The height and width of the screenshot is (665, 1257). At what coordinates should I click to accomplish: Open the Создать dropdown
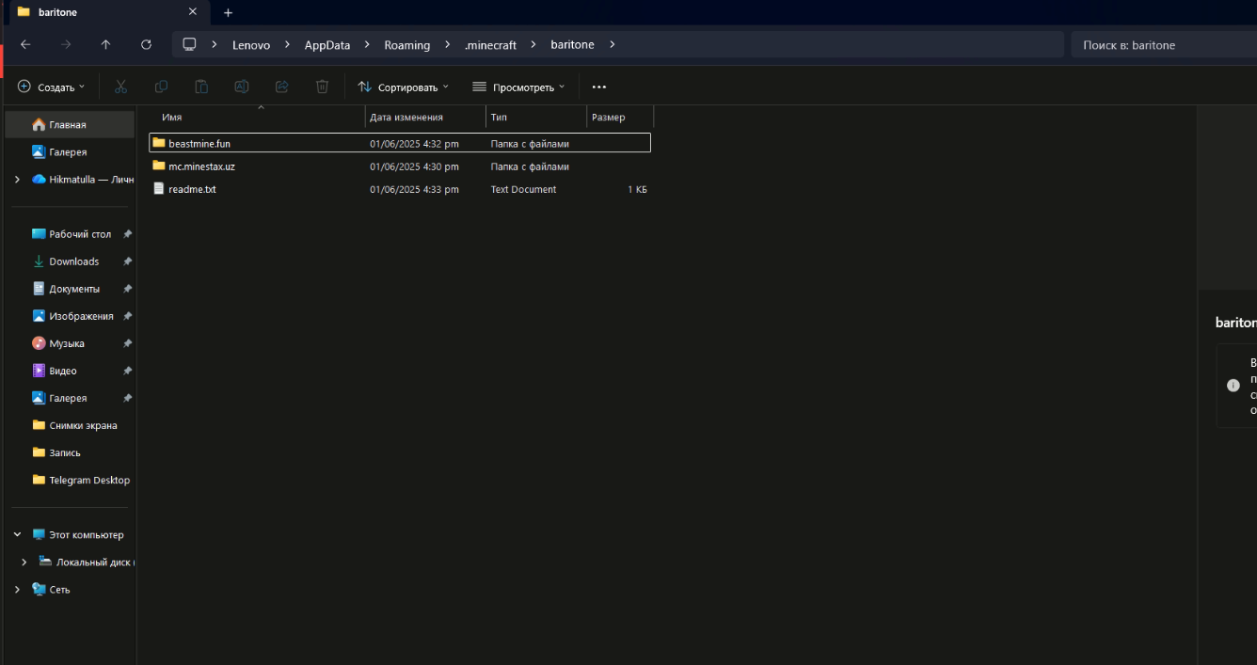[x=51, y=87]
